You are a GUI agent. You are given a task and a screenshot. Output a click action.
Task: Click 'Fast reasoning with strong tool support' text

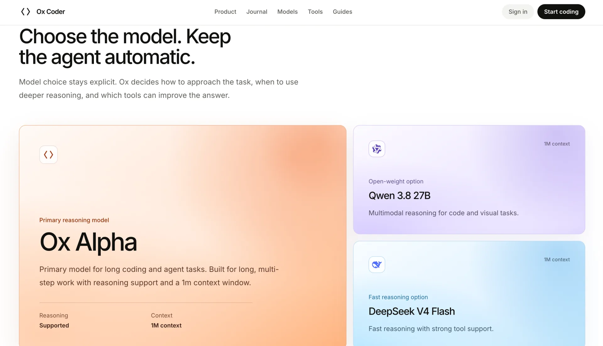[x=431, y=329]
